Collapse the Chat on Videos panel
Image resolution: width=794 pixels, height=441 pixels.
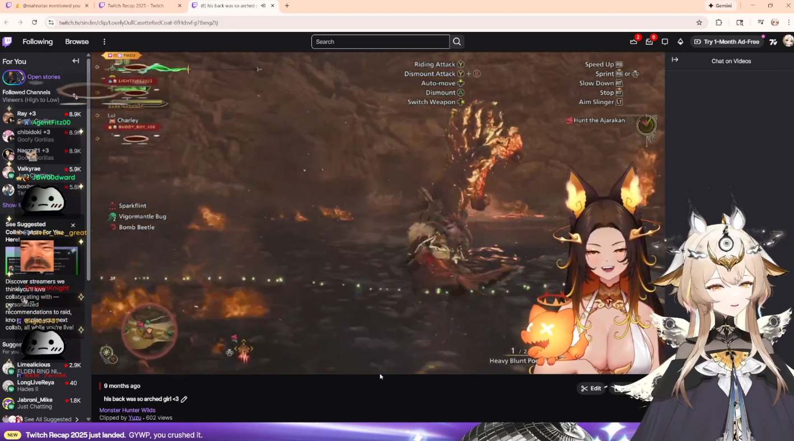click(675, 59)
